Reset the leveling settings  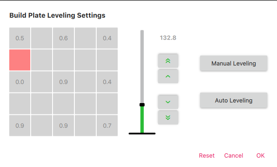(x=206, y=156)
